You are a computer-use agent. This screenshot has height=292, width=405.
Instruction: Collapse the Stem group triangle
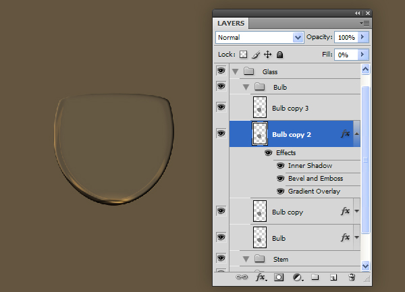tap(246, 259)
